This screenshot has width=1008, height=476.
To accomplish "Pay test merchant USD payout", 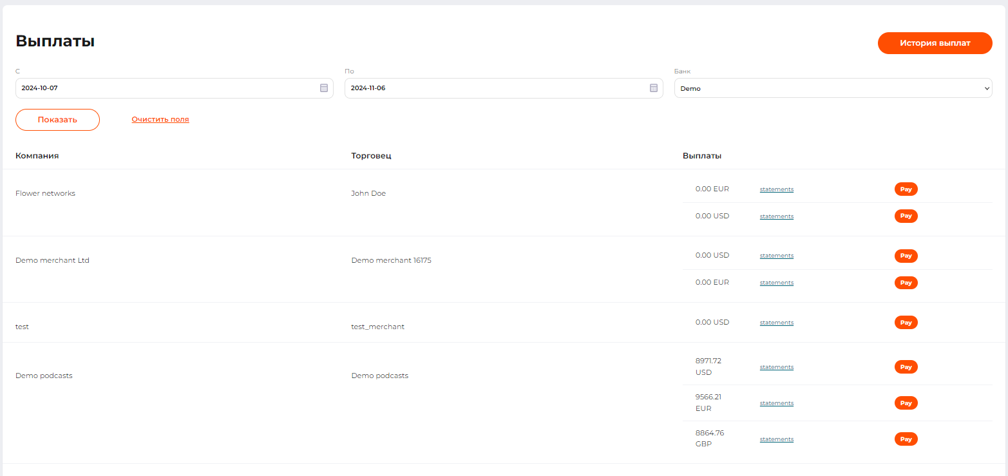I will [906, 323].
